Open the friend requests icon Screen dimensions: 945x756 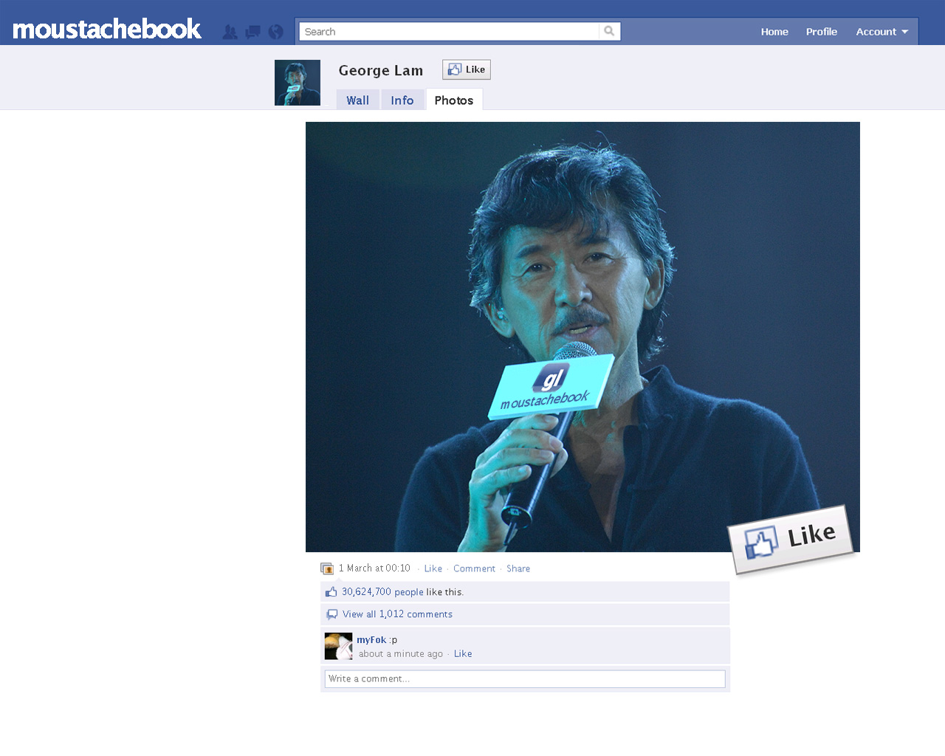pos(230,32)
